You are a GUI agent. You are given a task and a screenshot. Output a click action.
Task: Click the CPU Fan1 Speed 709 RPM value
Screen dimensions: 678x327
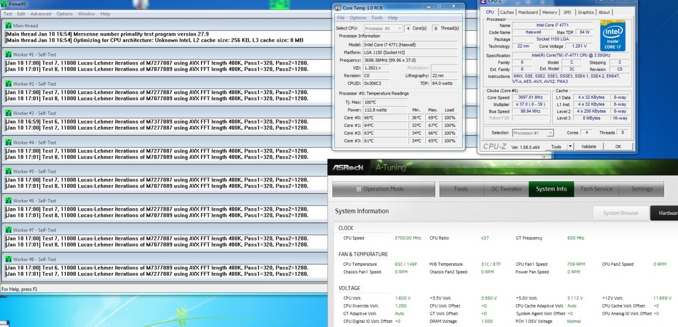(x=576, y=264)
